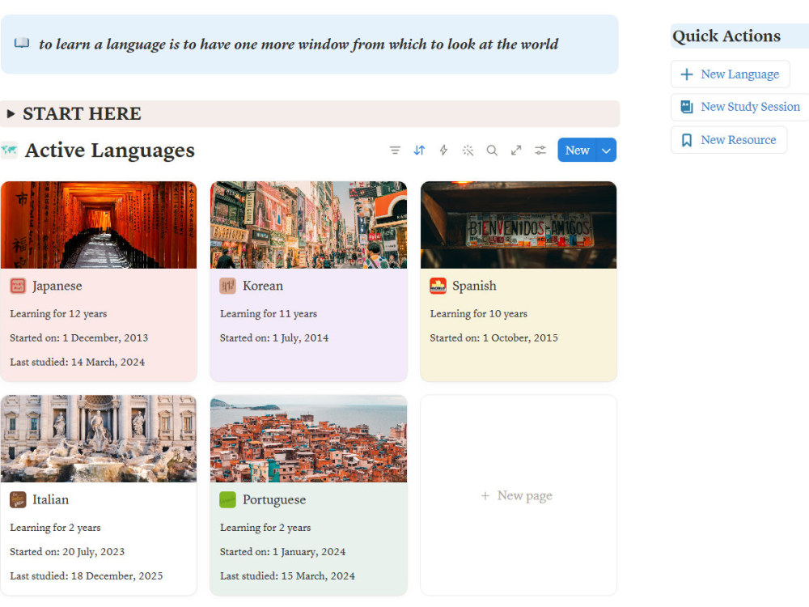Click 'Learning for 12 years' text
809x607 pixels.
[58, 313]
